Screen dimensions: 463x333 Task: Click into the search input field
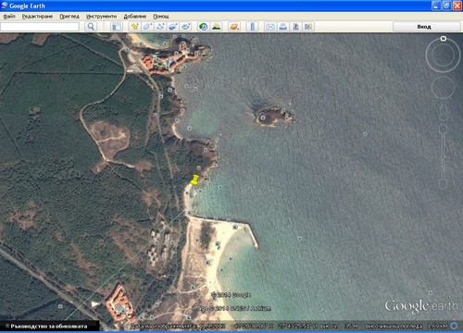pyautogui.click(x=40, y=27)
